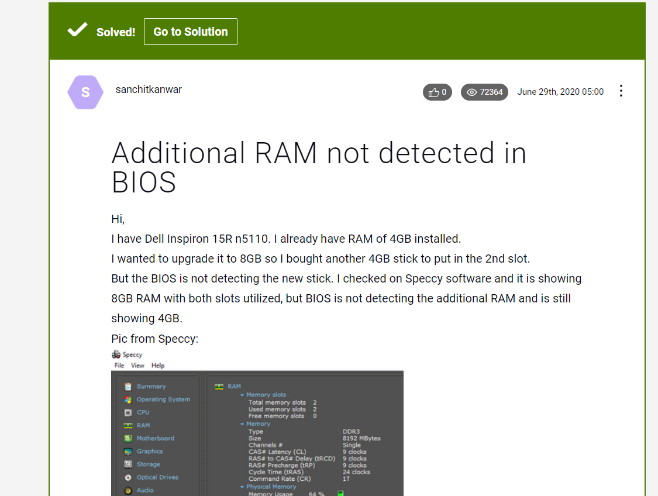Image resolution: width=658 pixels, height=496 pixels.
Task: Click the CAS# Latency (CL) row
Action: (308, 452)
